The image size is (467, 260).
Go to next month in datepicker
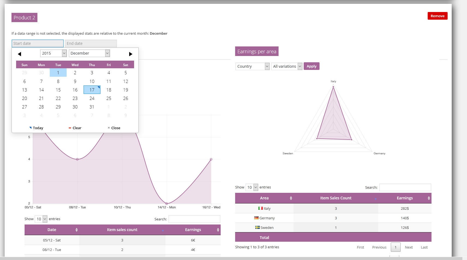[x=131, y=54]
